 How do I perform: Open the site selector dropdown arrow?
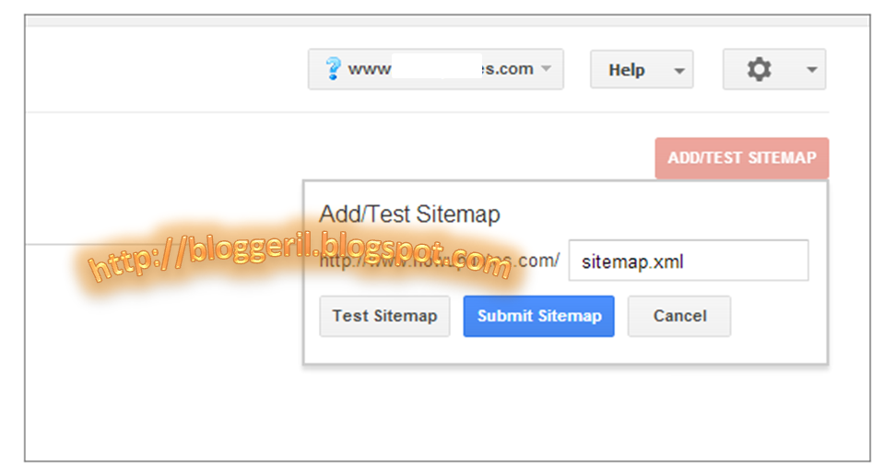[547, 68]
